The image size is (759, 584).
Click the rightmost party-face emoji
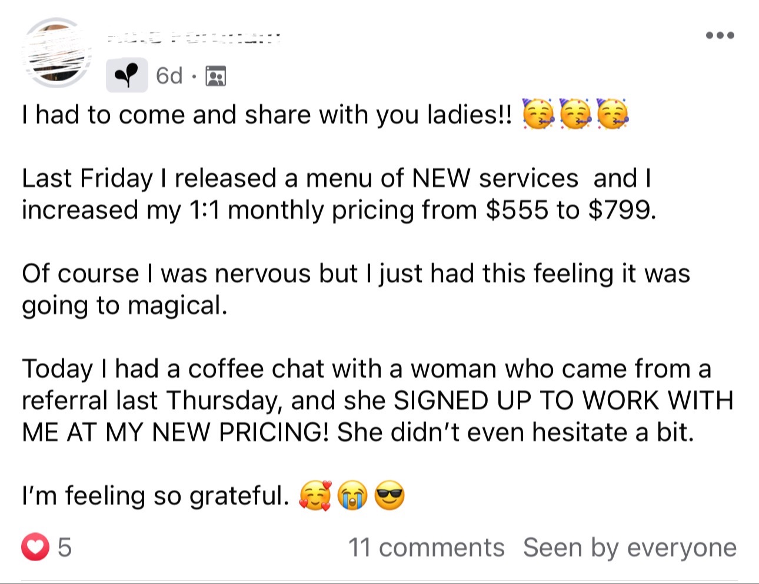click(612, 114)
